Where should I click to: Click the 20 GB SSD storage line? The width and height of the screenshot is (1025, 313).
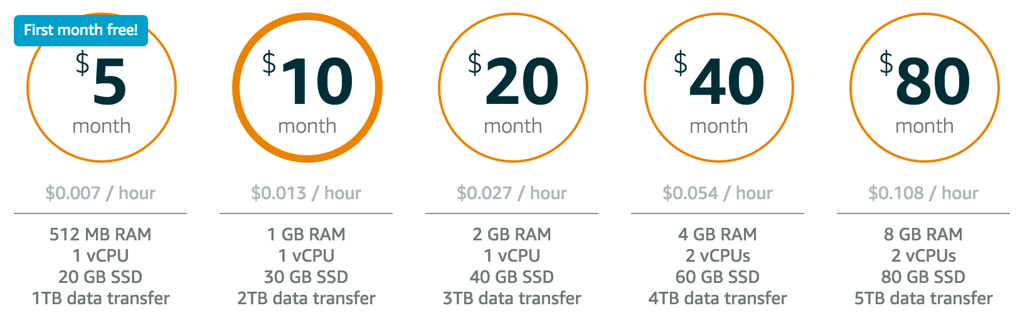click(100, 277)
